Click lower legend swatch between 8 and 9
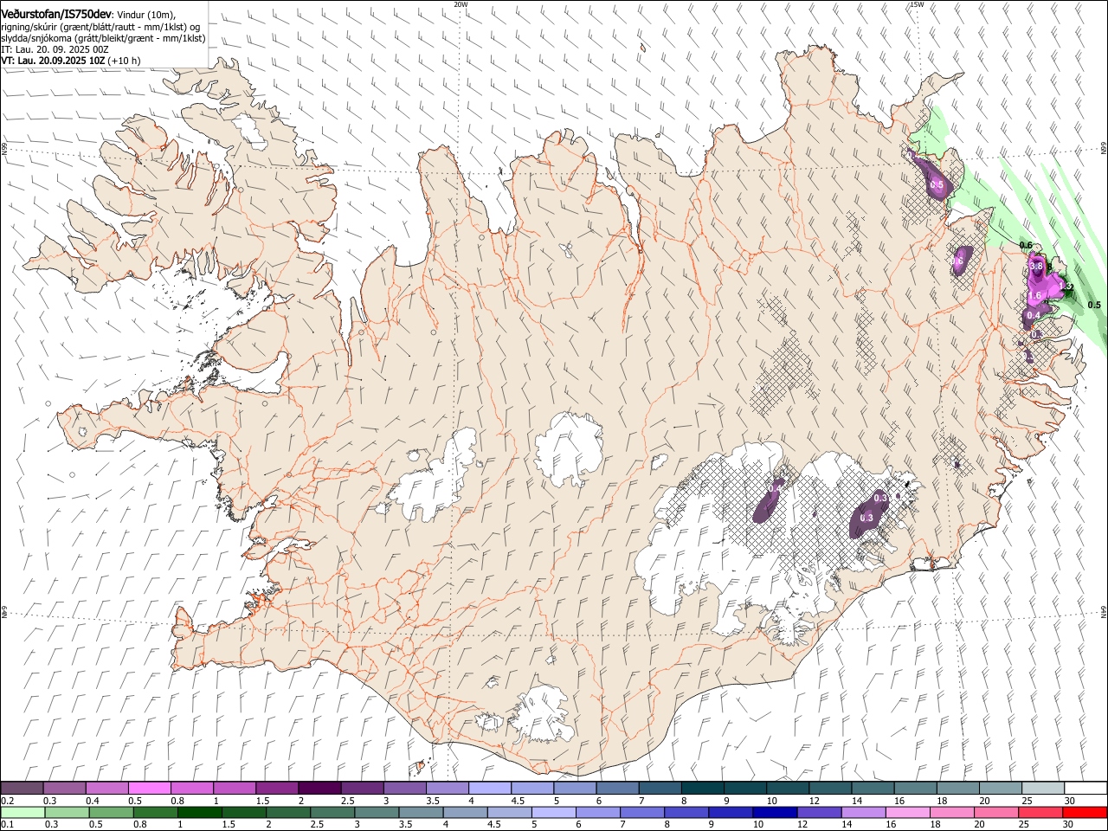This screenshot has height=831, width=1108. pos(686,813)
